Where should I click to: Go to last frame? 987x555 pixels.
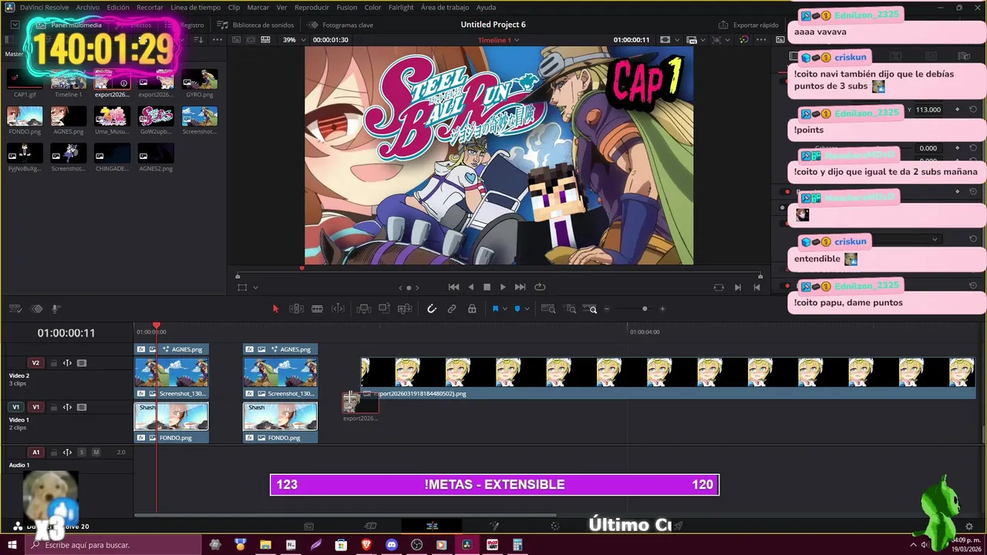click(x=520, y=287)
